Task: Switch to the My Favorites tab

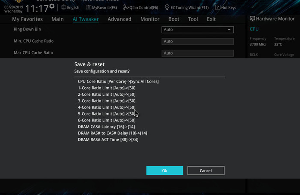Action: pos(27,19)
